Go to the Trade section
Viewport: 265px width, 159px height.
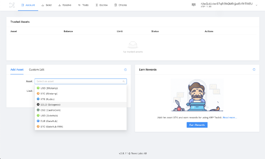point(84,5)
